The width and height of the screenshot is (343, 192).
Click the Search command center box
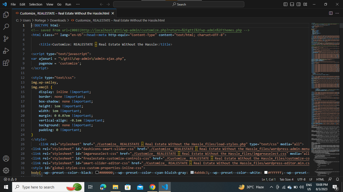coord(179,4)
